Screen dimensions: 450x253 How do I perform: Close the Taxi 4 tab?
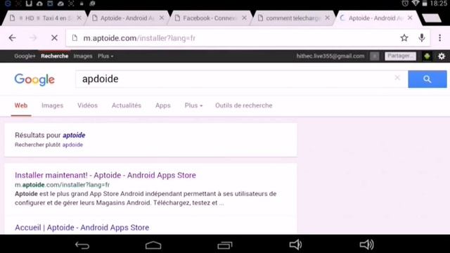[79, 18]
